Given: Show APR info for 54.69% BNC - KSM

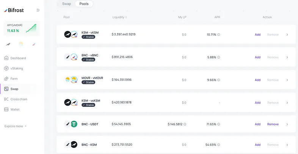Looking at the screenshot, I should 218,145.
